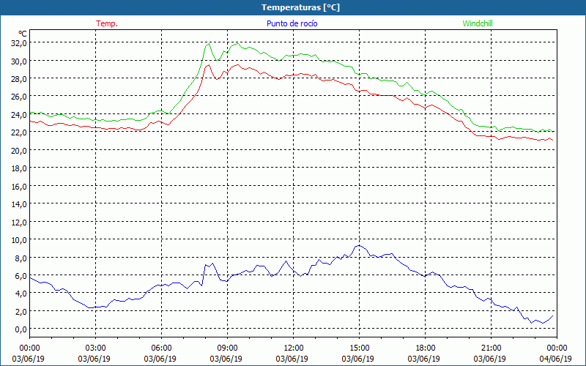Click the '24,0' y-axis value
This screenshot has width=586, height=366.
(x=19, y=115)
